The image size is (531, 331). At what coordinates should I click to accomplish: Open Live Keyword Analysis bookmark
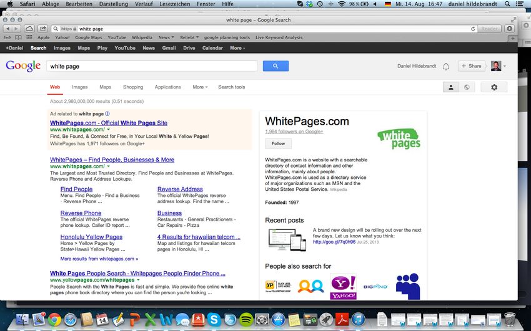pyautogui.click(x=279, y=37)
